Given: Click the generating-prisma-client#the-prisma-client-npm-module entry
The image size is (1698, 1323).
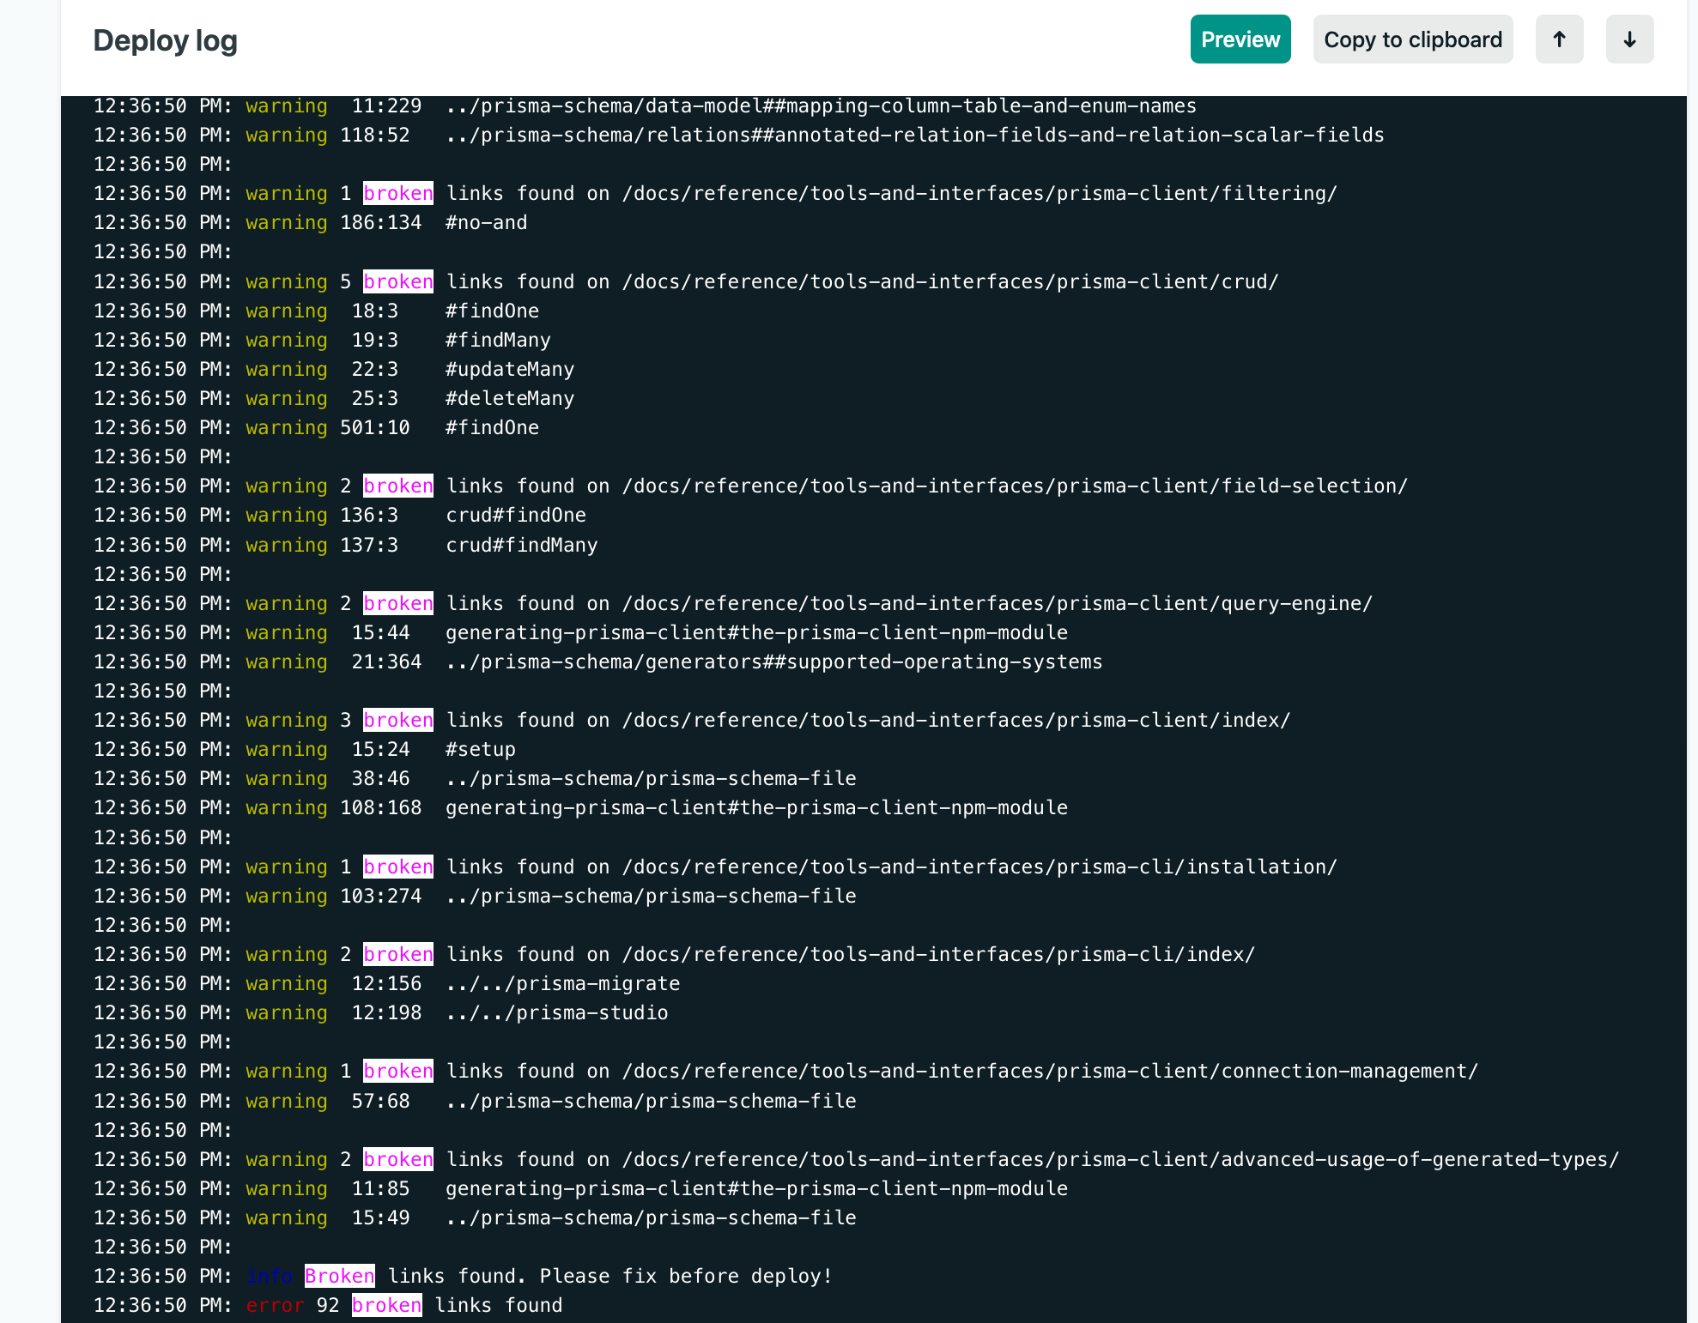Looking at the screenshot, I should tap(755, 632).
